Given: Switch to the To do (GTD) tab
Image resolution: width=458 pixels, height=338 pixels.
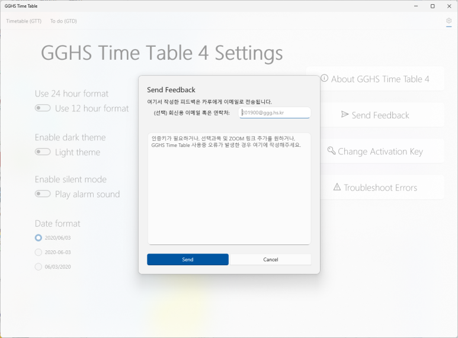Looking at the screenshot, I should click(63, 21).
